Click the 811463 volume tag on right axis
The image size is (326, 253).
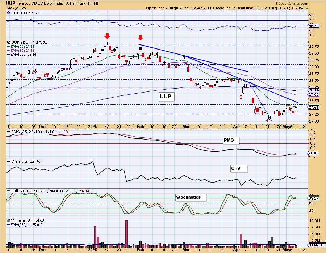317,245
